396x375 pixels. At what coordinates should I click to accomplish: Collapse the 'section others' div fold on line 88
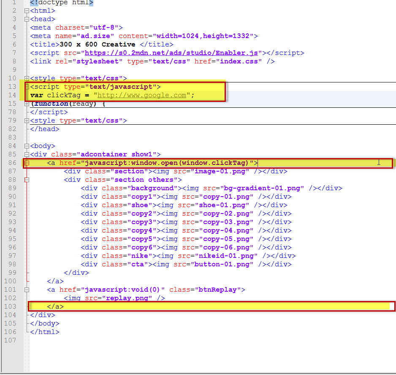(27, 180)
